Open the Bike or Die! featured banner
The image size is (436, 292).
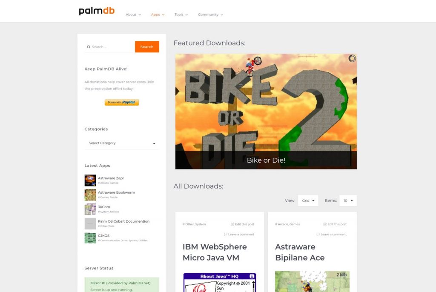click(x=266, y=111)
